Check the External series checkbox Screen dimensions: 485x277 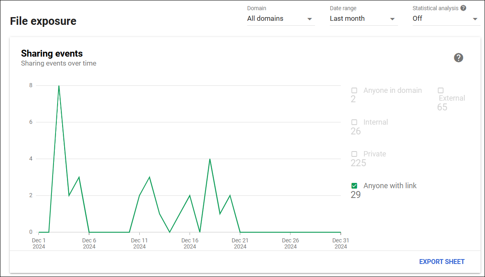440,90
